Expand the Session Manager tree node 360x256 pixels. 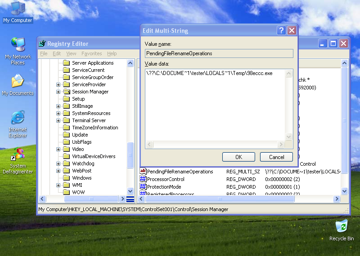coord(58,92)
